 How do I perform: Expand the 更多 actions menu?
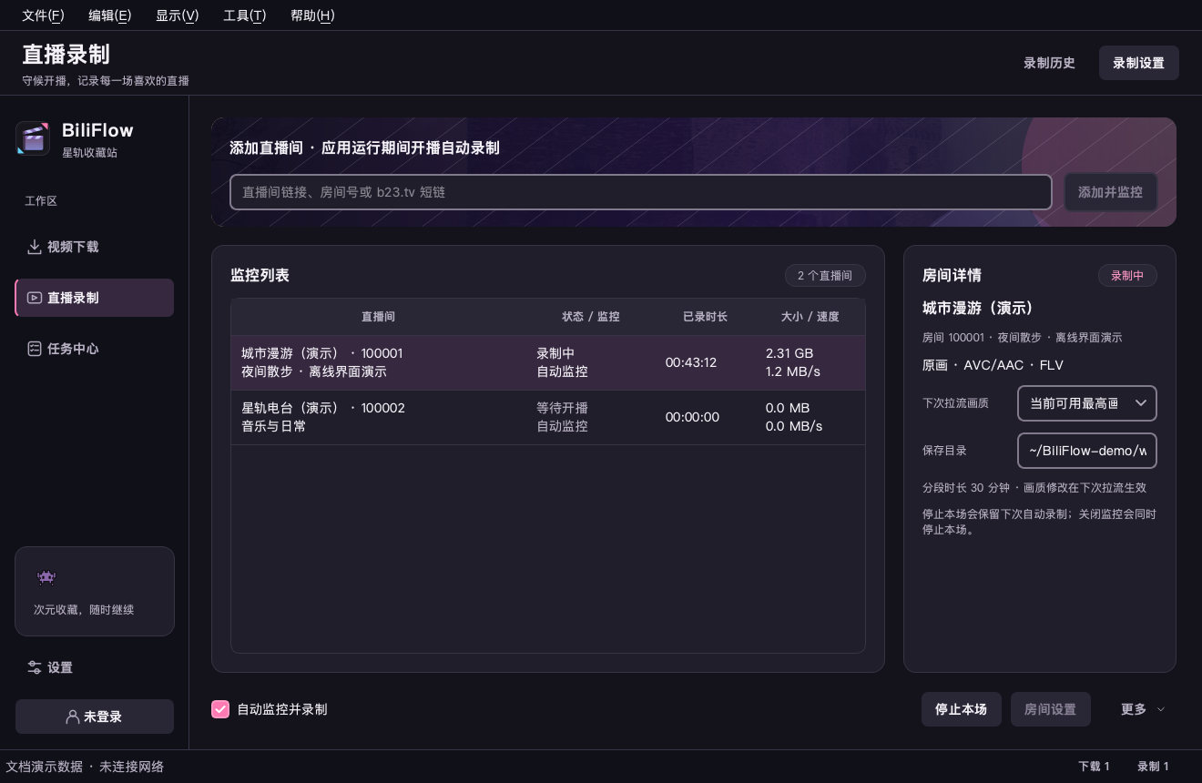click(x=1143, y=709)
